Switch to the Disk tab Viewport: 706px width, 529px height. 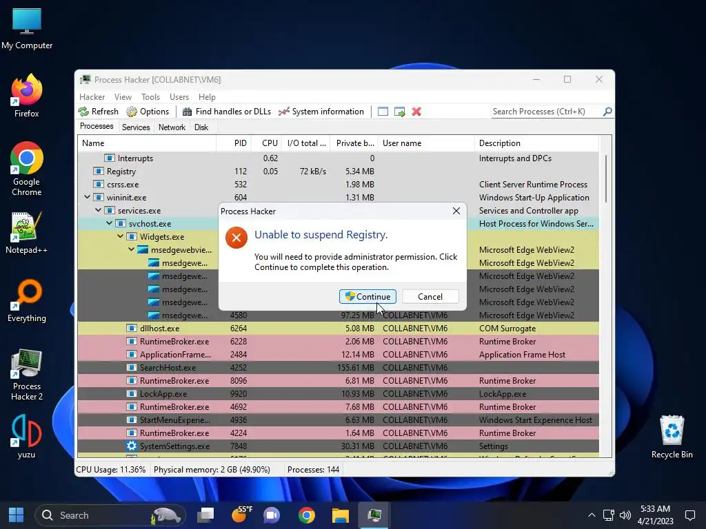[x=201, y=127]
